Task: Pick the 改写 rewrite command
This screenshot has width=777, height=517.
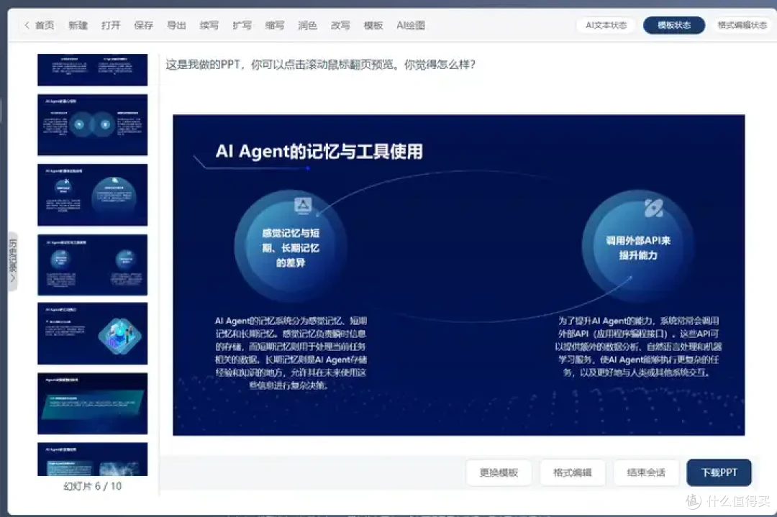Action: tap(340, 25)
